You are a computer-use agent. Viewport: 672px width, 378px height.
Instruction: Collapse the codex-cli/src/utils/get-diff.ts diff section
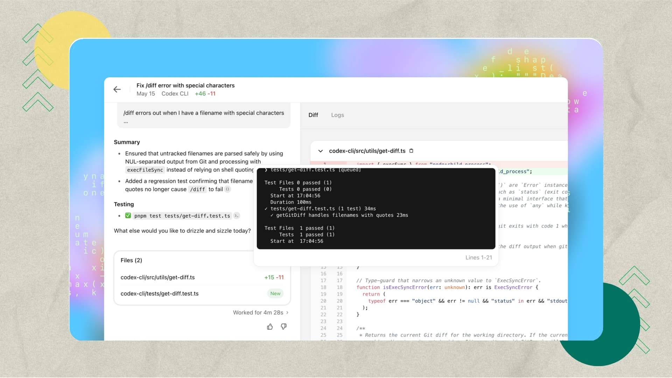[320, 151]
